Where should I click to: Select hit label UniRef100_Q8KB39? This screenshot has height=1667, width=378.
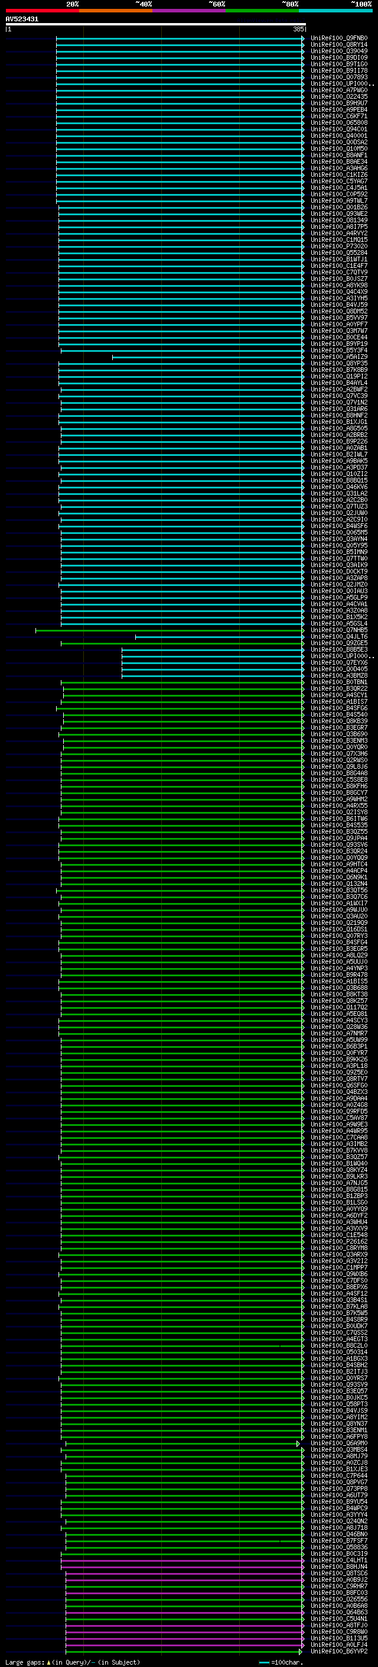[339, 721]
